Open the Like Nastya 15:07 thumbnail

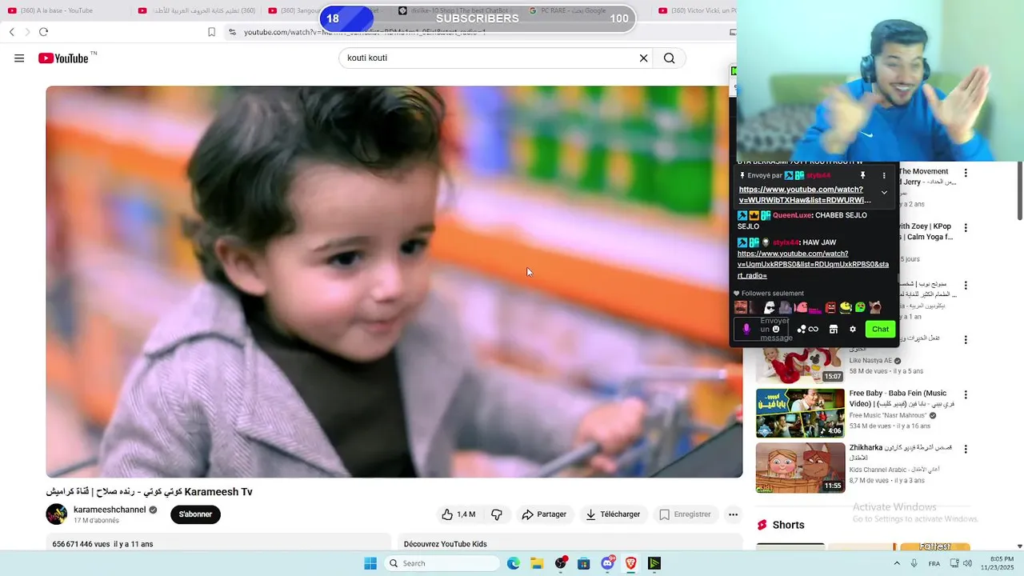coord(800,366)
